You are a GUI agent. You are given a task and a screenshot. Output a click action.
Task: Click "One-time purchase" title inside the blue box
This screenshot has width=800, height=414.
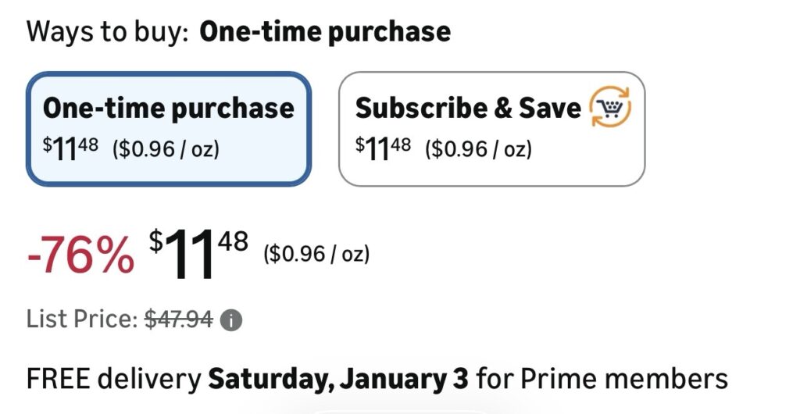click(x=169, y=109)
